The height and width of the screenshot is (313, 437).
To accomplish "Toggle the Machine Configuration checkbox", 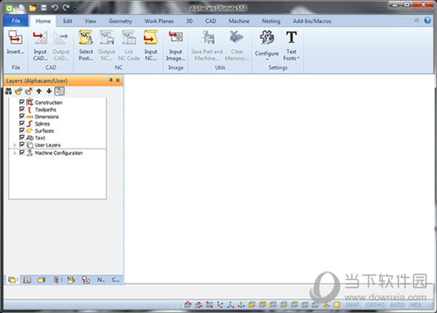I will click(21, 153).
